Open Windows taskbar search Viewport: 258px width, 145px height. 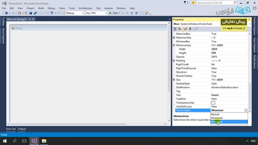tap(15, 141)
